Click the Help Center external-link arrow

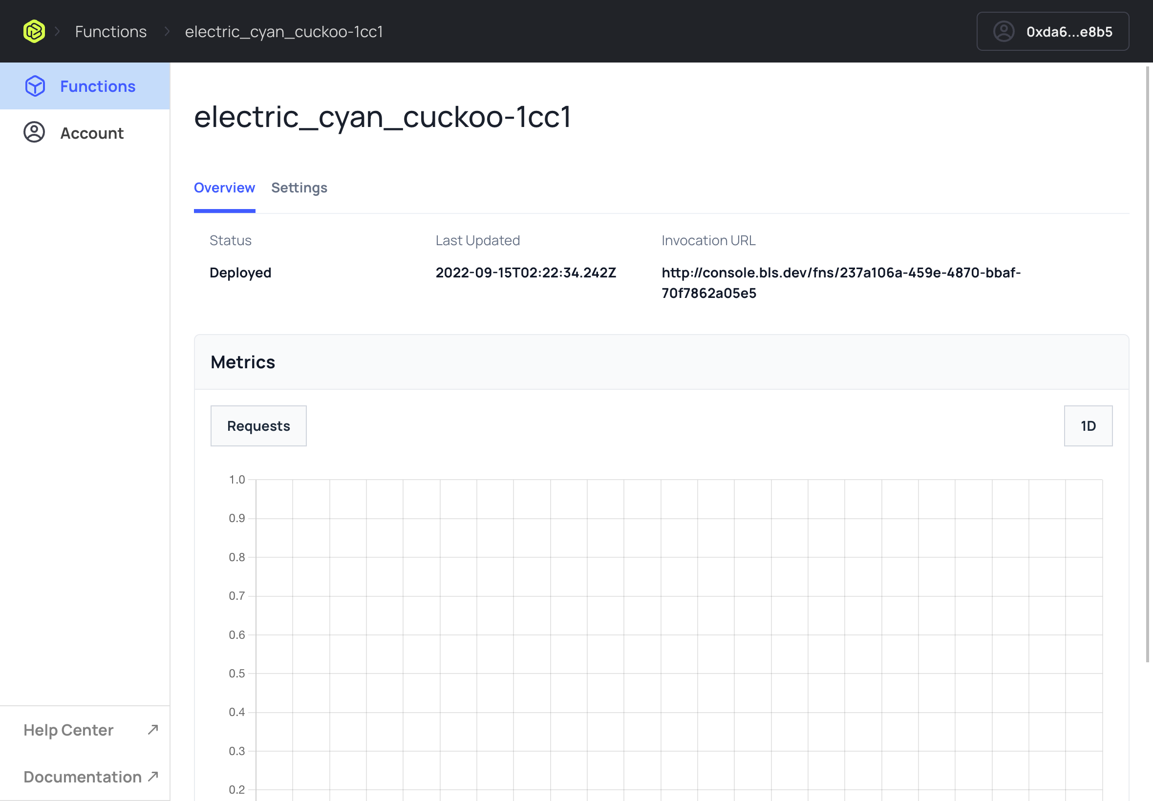click(152, 730)
